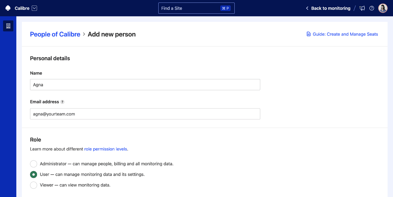Click the Back to monitoring link

coord(331,8)
